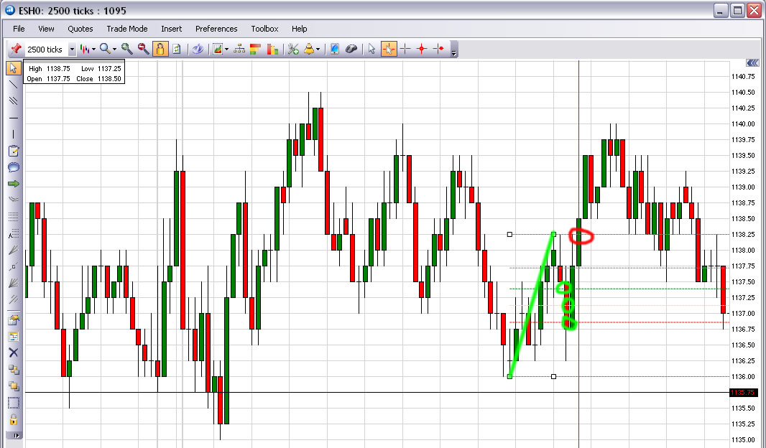The height and width of the screenshot is (448, 766).
Task: Expand the zoom tool dropdown arrow
Action: [114, 50]
